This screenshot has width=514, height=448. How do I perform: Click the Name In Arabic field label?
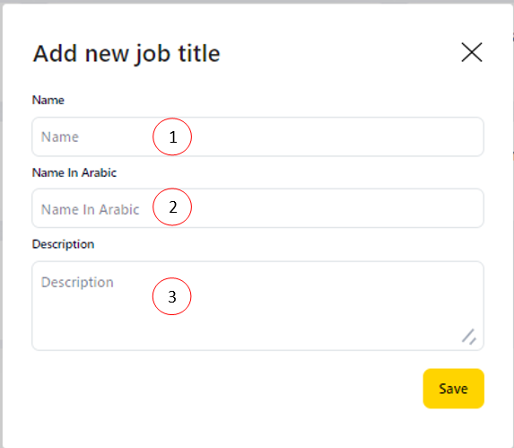[74, 172]
